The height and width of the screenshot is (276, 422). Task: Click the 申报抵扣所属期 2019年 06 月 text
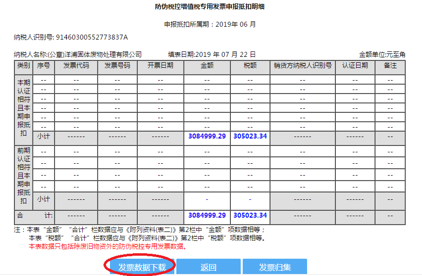pyautogui.click(x=210, y=24)
